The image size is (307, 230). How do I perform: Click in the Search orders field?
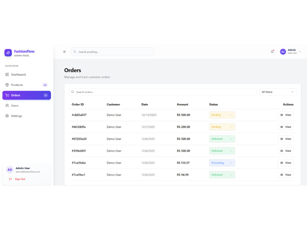pyautogui.click(x=162, y=92)
